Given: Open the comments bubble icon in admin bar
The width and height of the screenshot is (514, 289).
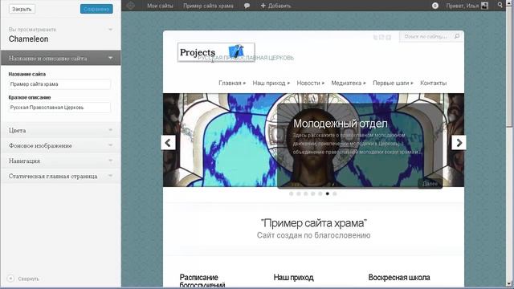Looking at the screenshot, I should [x=247, y=6].
